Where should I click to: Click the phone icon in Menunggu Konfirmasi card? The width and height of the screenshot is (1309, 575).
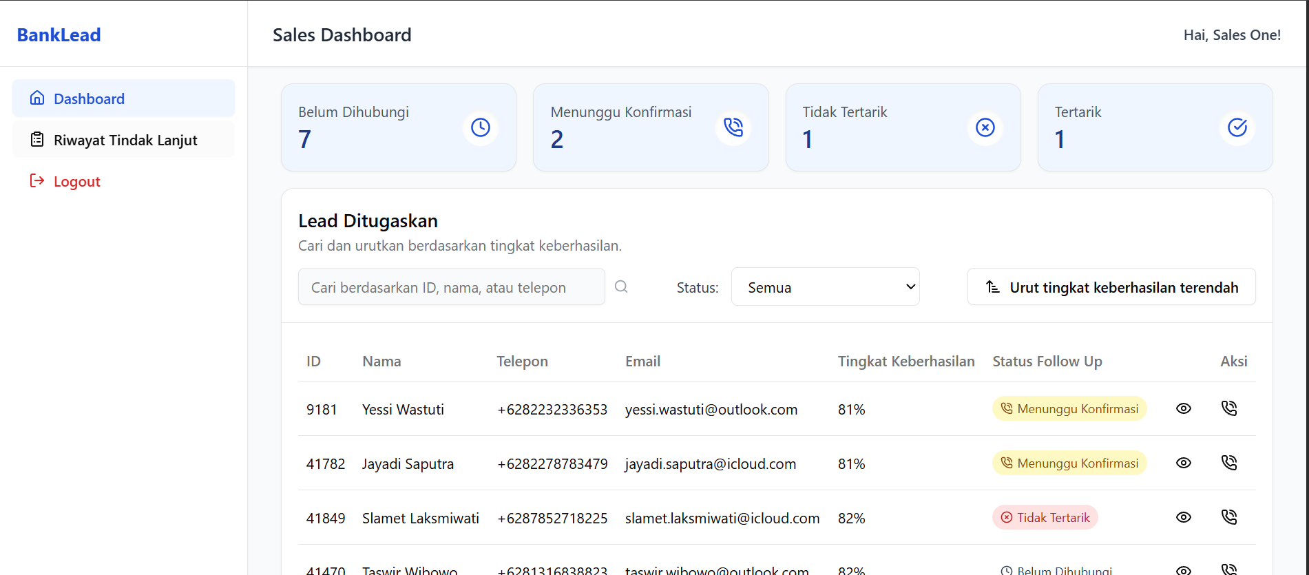pyautogui.click(x=733, y=127)
